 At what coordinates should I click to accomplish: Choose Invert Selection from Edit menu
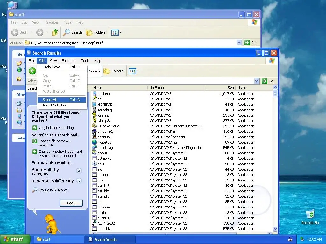61,105
